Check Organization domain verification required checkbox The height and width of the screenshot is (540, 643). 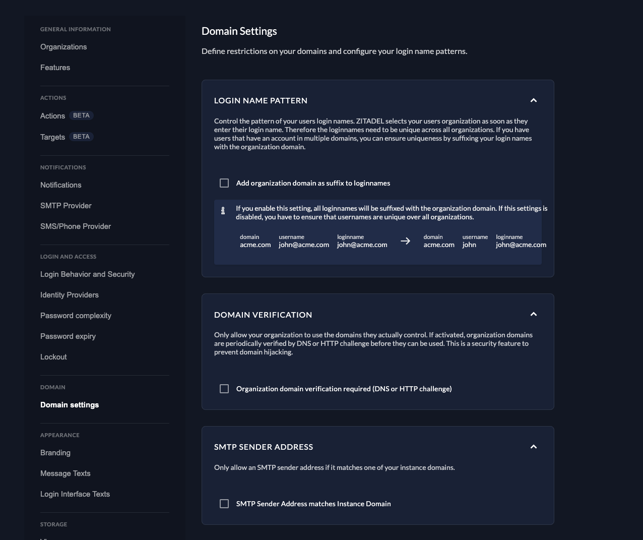[x=224, y=389]
